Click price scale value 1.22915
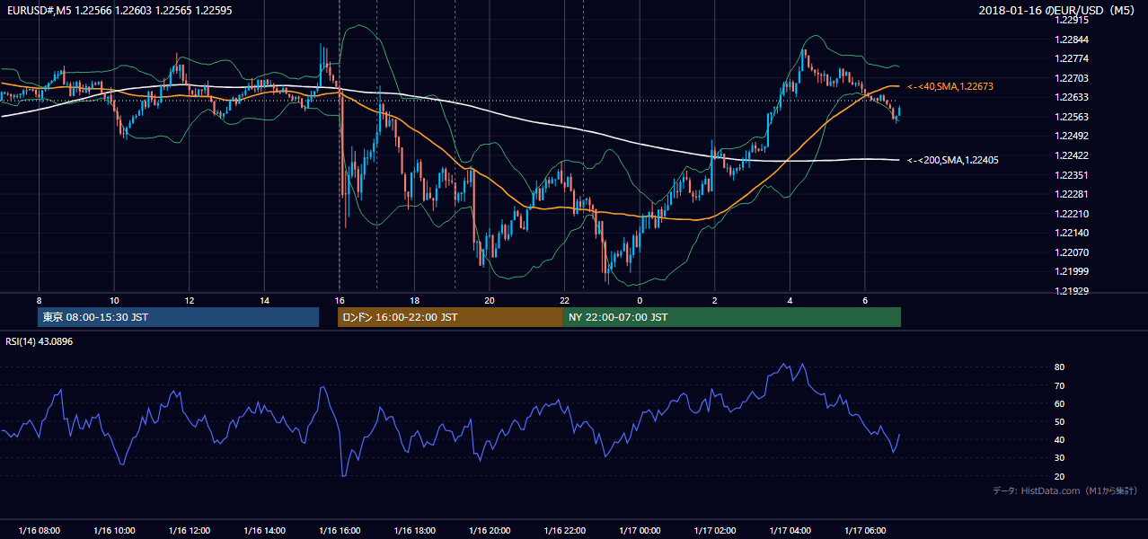Image resolution: width=1148 pixels, height=539 pixels. (x=1073, y=21)
